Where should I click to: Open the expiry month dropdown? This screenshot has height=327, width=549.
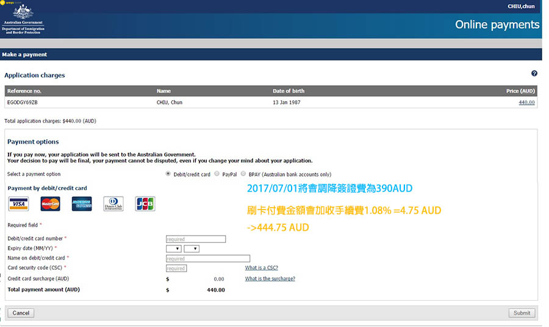[x=173, y=248]
